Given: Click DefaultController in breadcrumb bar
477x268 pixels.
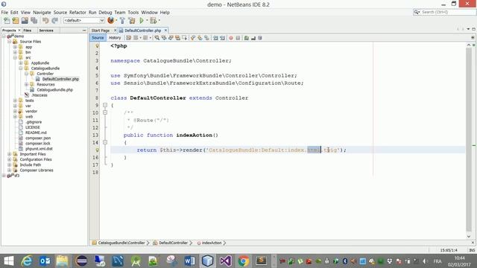Looking at the screenshot, I should [x=173, y=243].
